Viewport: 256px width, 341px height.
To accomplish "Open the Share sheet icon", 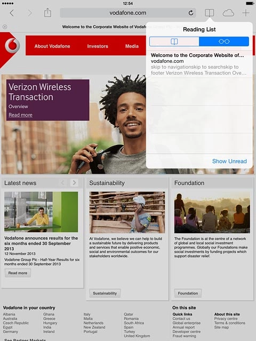I will (47, 13).
